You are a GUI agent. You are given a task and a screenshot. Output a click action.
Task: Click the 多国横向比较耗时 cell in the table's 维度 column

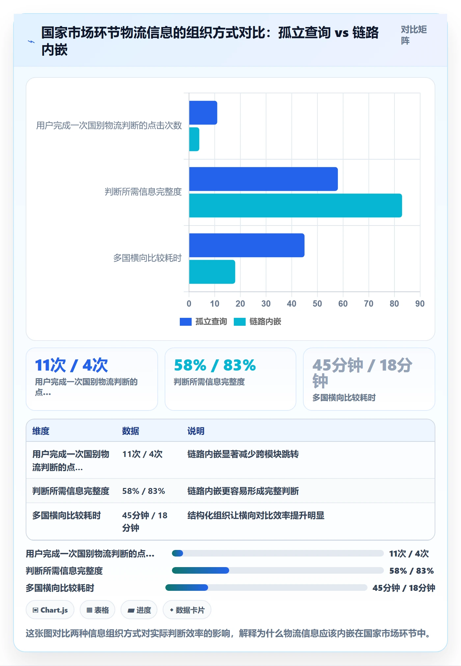(x=67, y=515)
